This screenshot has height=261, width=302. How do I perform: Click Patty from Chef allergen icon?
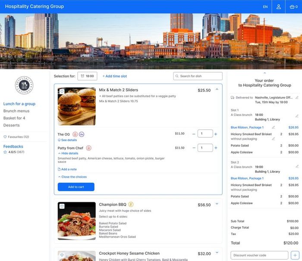tap(88, 148)
